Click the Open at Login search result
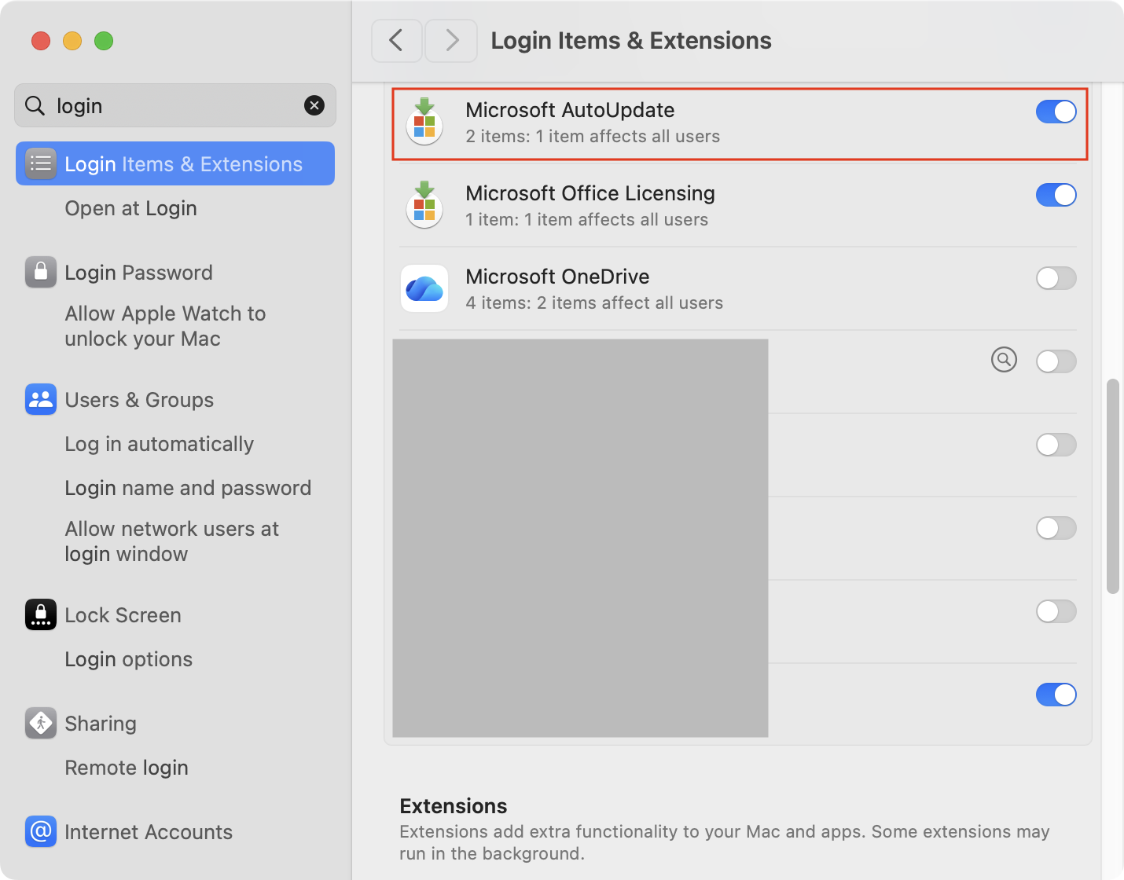The height and width of the screenshot is (880, 1124). point(130,208)
